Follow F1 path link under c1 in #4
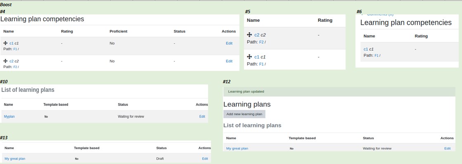Image resolution: width=462 pixels, height=164 pixels. coord(15,49)
